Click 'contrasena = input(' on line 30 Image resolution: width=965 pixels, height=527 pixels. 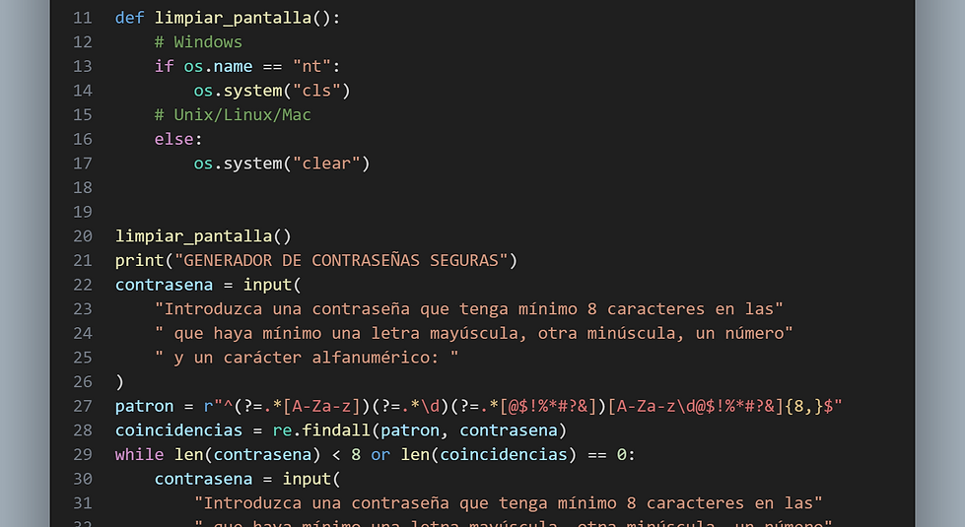(247, 479)
